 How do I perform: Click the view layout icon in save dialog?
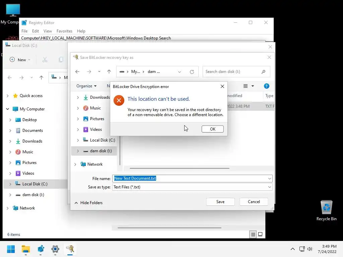click(246, 86)
